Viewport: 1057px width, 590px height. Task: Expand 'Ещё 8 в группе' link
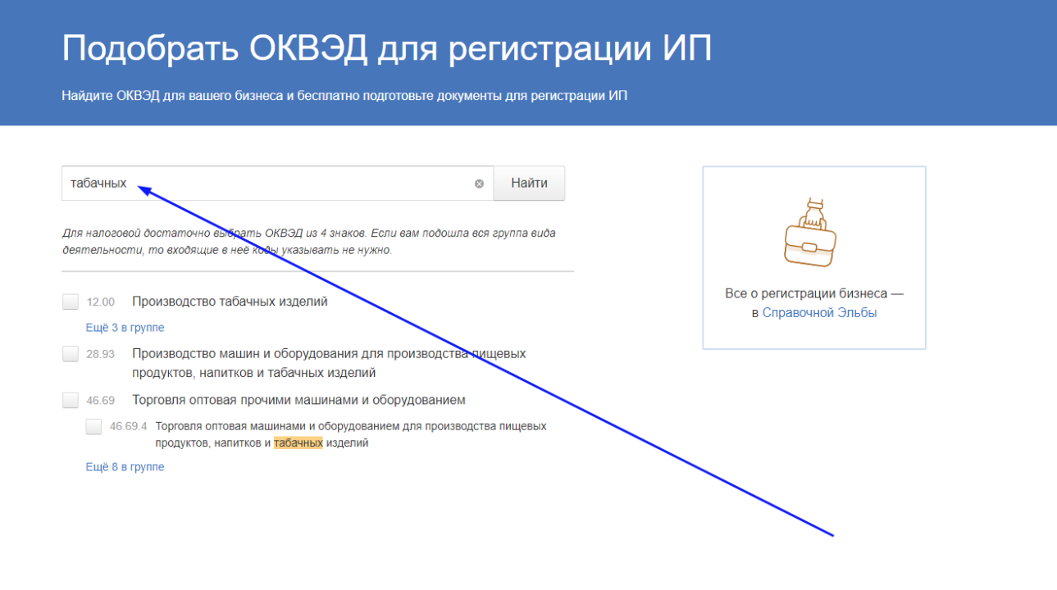(x=125, y=467)
